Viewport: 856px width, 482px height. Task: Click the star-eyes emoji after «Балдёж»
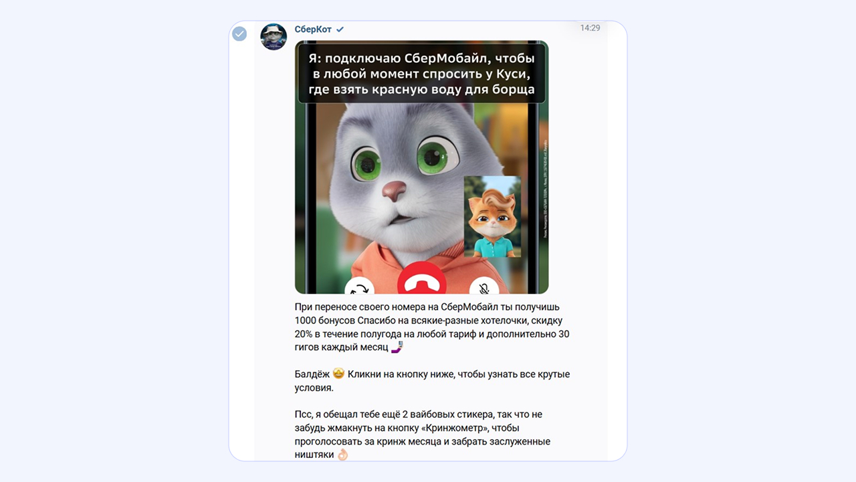point(338,374)
